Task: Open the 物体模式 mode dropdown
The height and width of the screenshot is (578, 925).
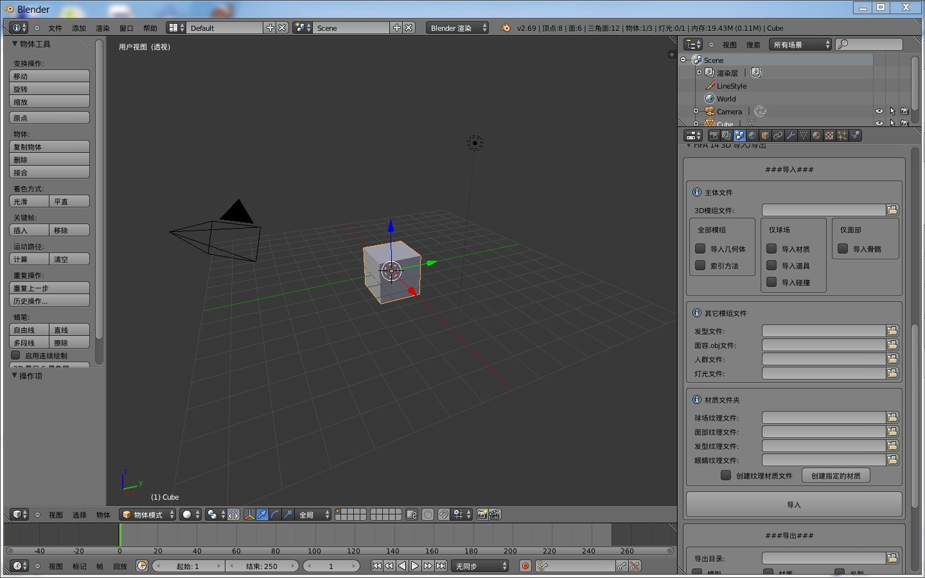Action: pyautogui.click(x=148, y=514)
